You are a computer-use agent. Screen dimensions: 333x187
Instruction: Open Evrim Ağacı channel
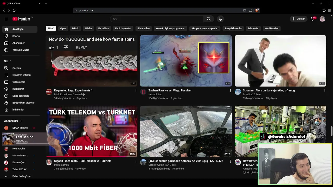tap(20, 162)
